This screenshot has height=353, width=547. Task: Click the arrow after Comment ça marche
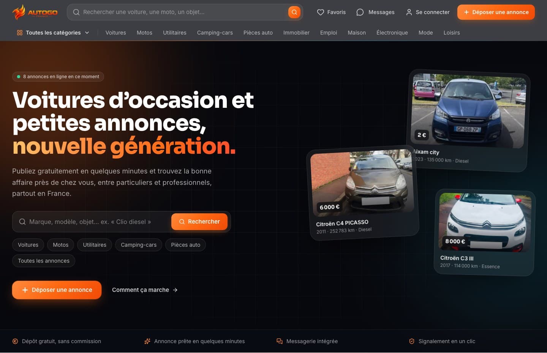tap(175, 290)
